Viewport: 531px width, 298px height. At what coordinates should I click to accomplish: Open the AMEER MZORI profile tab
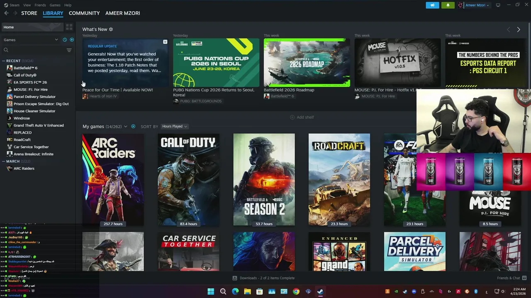(123, 13)
